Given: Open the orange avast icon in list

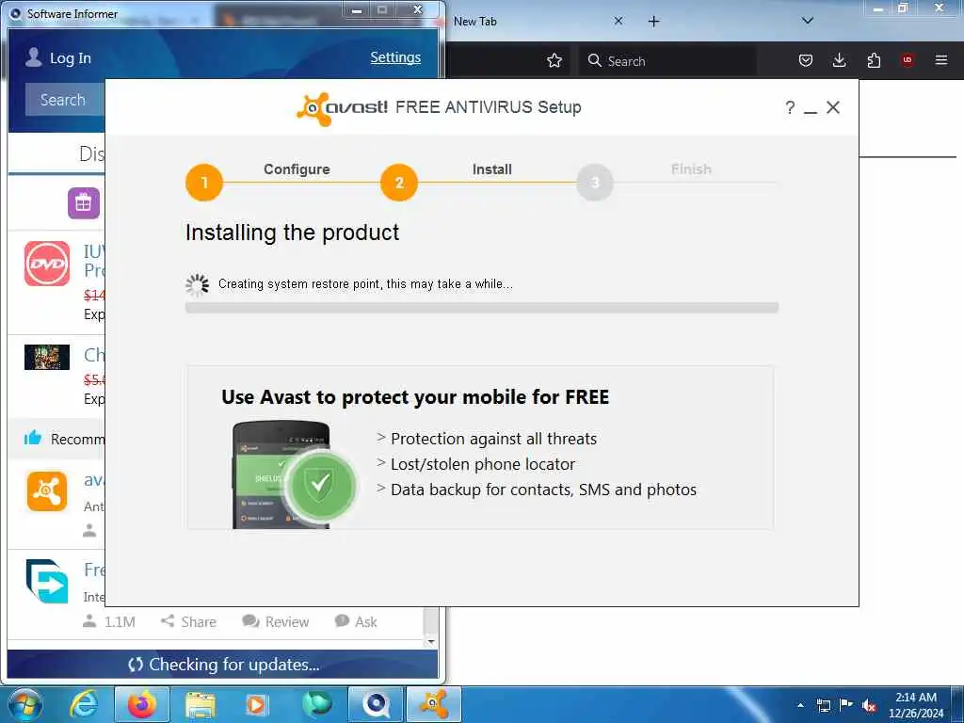Looking at the screenshot, I should (x=47, y=490).
